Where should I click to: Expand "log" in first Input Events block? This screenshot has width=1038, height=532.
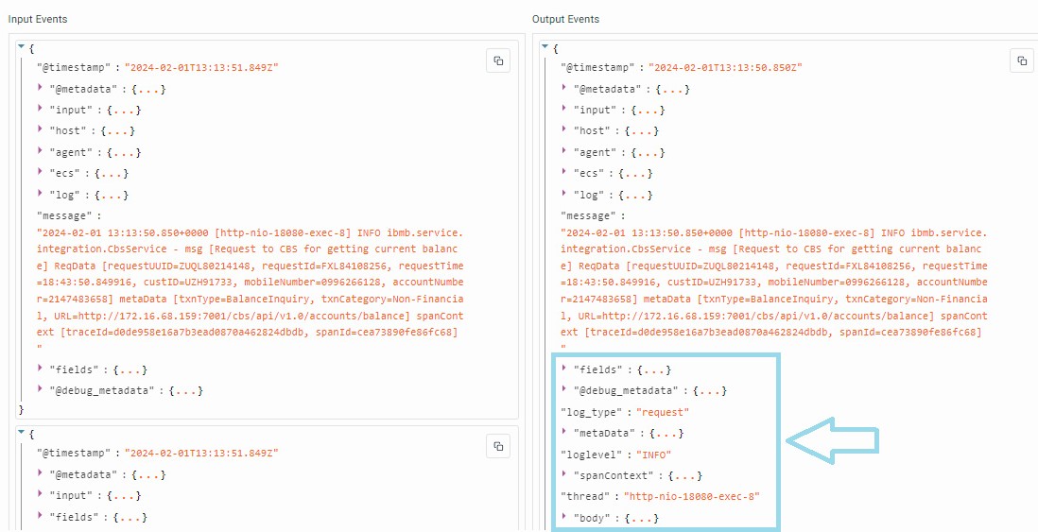41,194
